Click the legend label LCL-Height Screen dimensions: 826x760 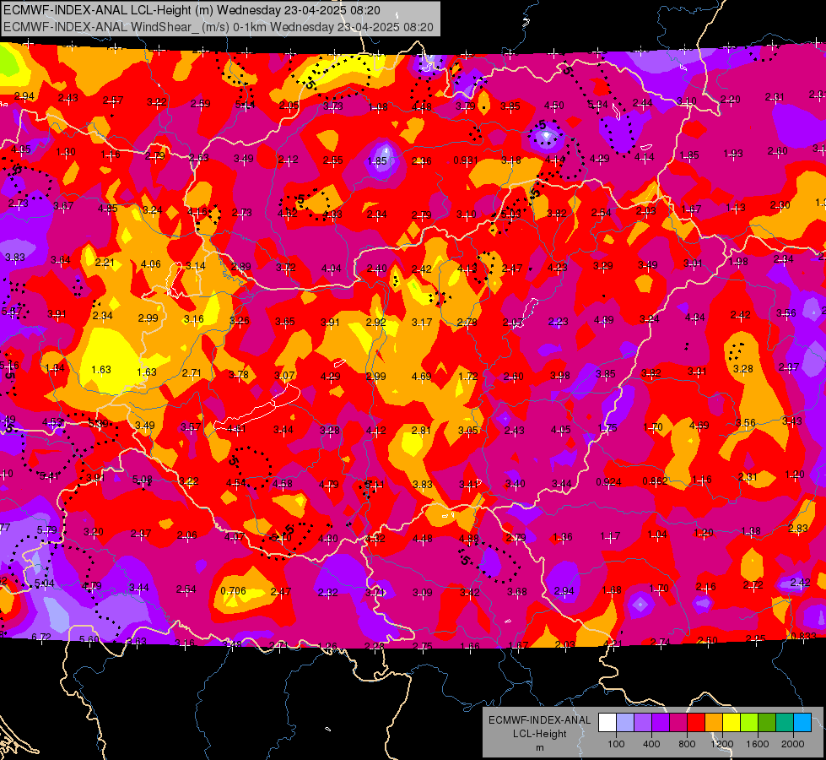(539, 734)
